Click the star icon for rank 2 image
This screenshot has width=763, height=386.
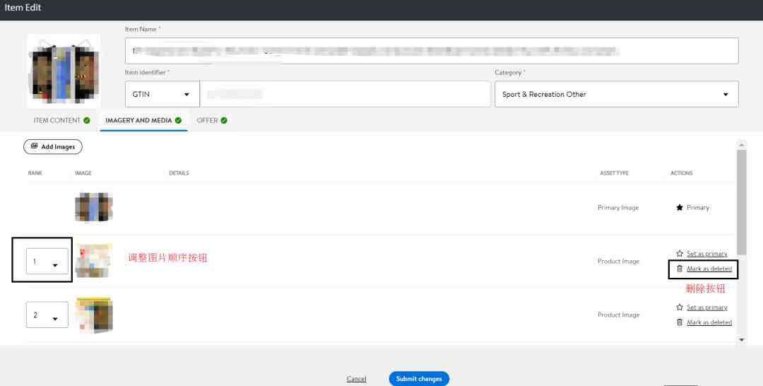(680, 307)
